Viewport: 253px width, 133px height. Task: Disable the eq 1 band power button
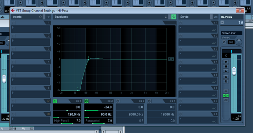(55, 101)
